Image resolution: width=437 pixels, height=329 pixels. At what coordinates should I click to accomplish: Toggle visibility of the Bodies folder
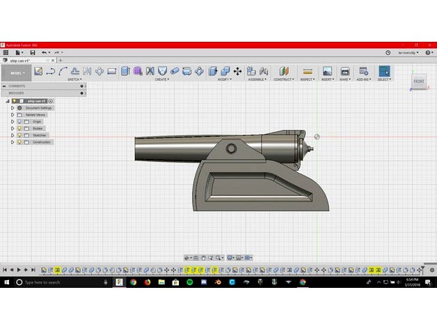click(x=19, y=128)
